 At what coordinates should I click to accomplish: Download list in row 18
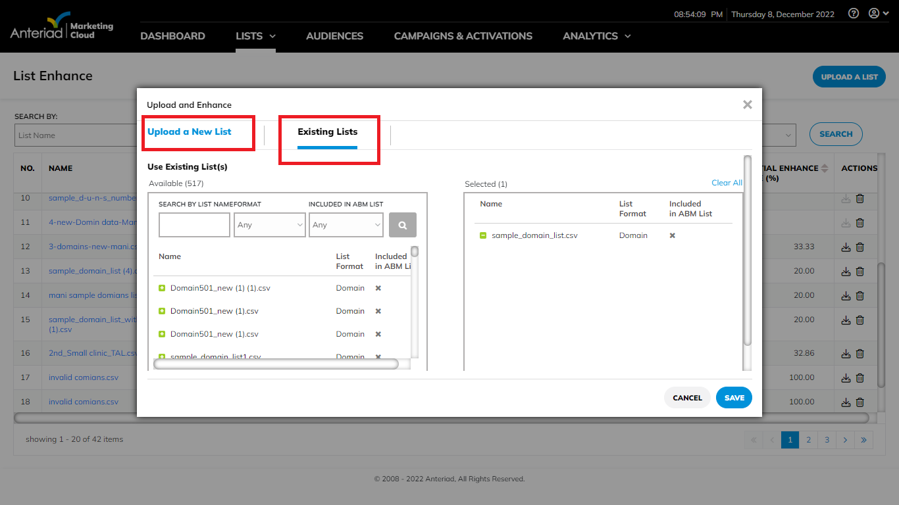846,402
